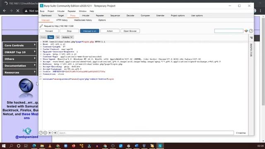The width and height of the screenshot is (265, 149).
Task: Open the help icon beside the comment field
Action: pyautogui.click(x=251, y=31)
